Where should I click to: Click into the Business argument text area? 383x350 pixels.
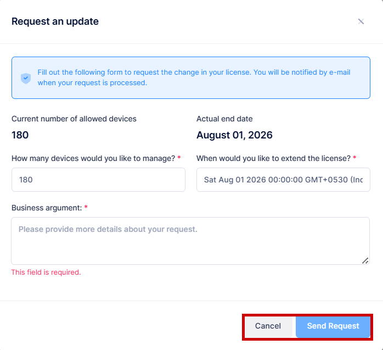click(190, 241)
